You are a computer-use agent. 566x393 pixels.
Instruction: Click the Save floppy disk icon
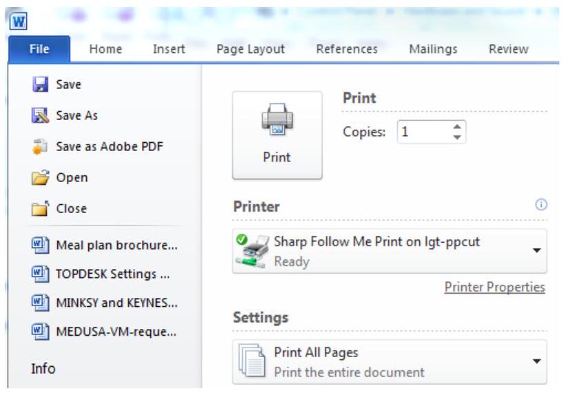[41, 85]
